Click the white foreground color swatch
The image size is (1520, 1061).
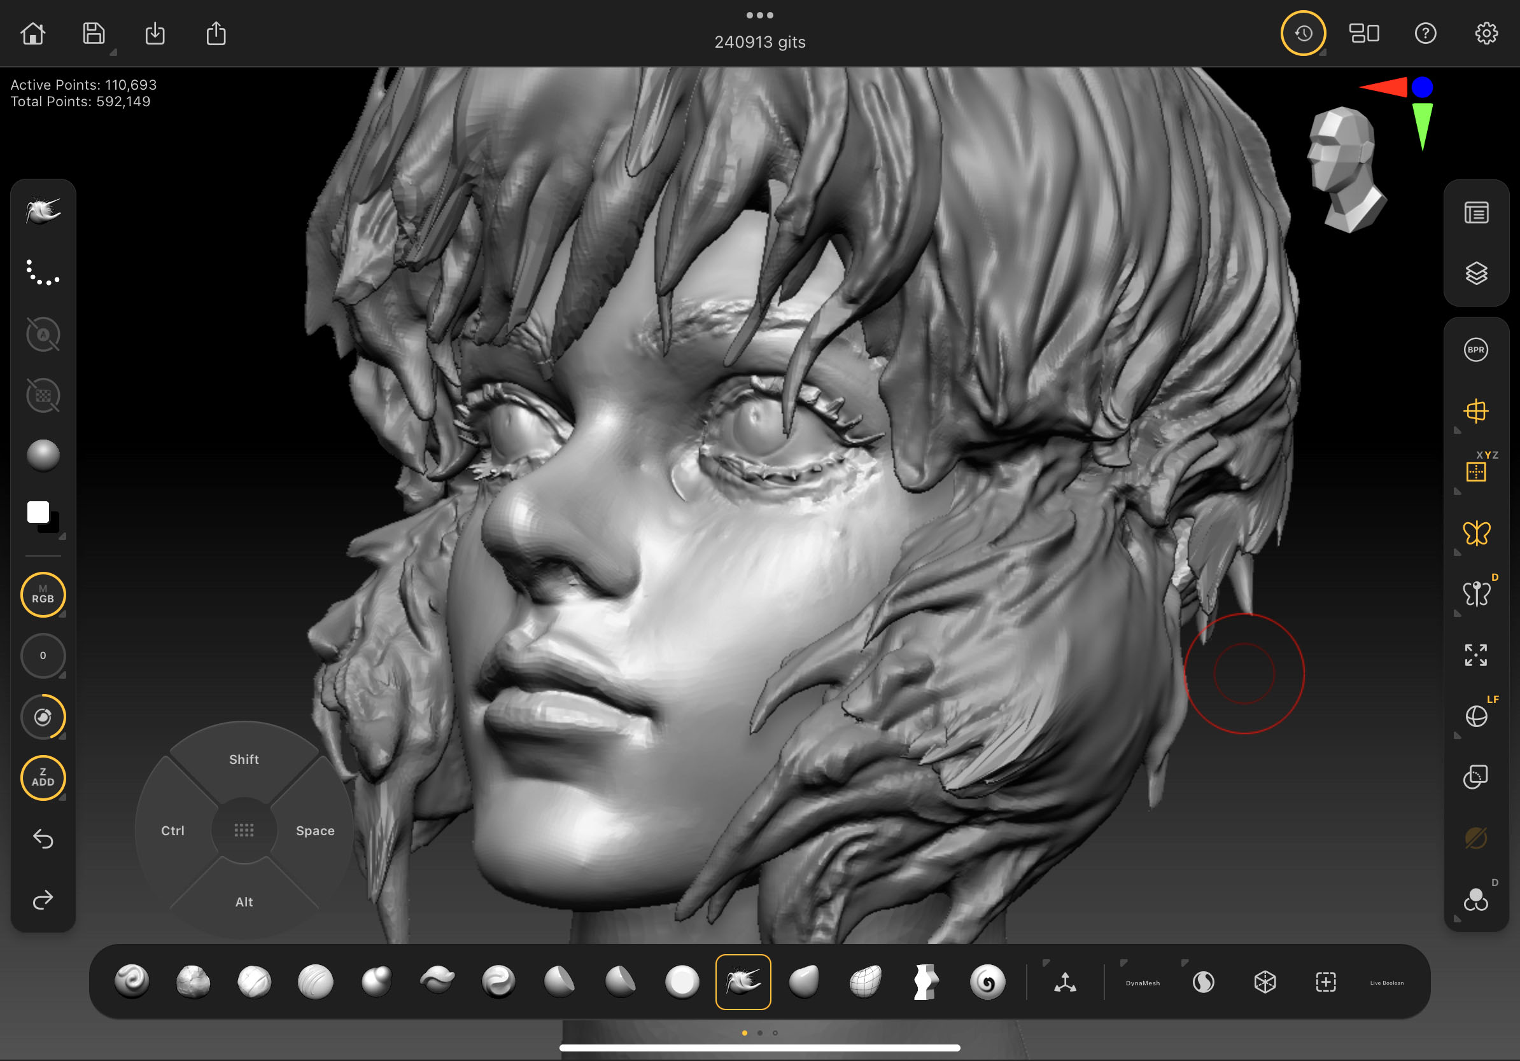tap(38, 511)
